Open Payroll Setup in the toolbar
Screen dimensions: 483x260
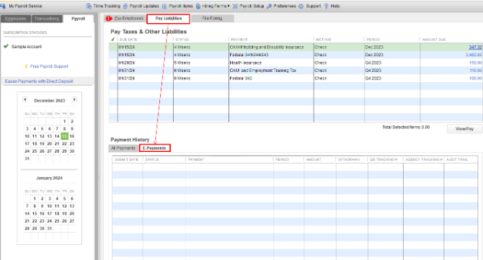248,6
